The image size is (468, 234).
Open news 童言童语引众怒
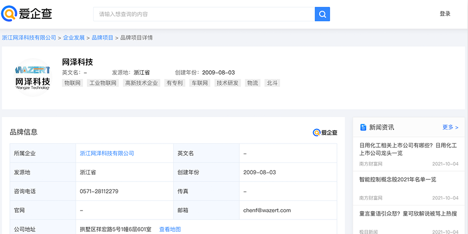click(408, 214)
